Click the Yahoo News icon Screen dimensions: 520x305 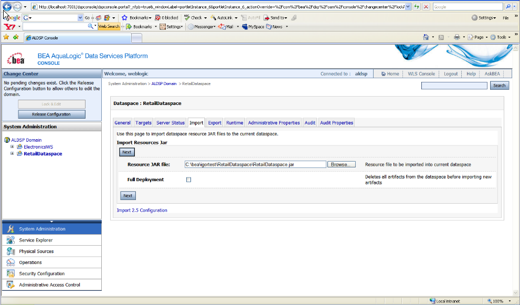pyautogui.click(x=269, y=27)
